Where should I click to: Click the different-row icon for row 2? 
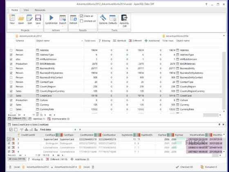[13, 143]
